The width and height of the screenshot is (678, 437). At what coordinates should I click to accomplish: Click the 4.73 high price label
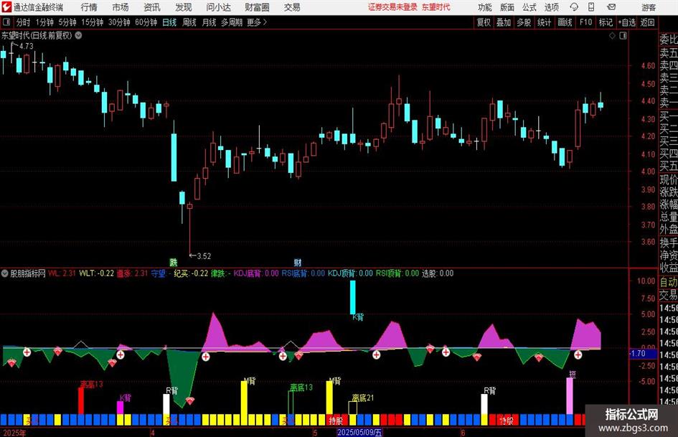pyautogui.click(x=26, y=47)
